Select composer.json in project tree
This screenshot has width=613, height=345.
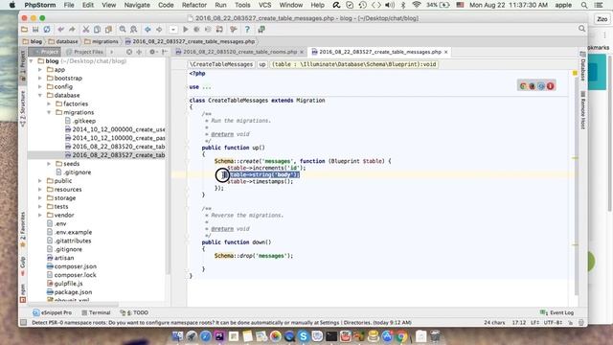[76, 266]
